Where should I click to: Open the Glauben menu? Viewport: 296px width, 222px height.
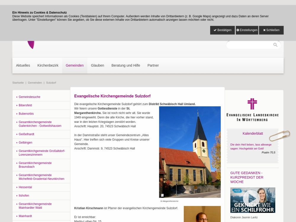[97, 65]
